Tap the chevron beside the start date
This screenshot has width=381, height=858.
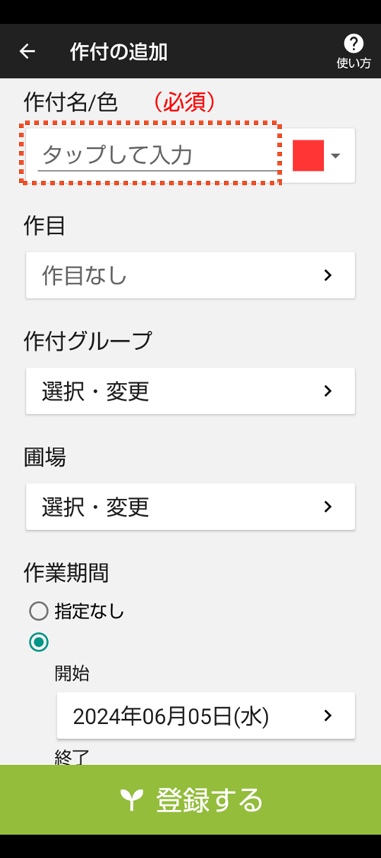tap(328, 715)
